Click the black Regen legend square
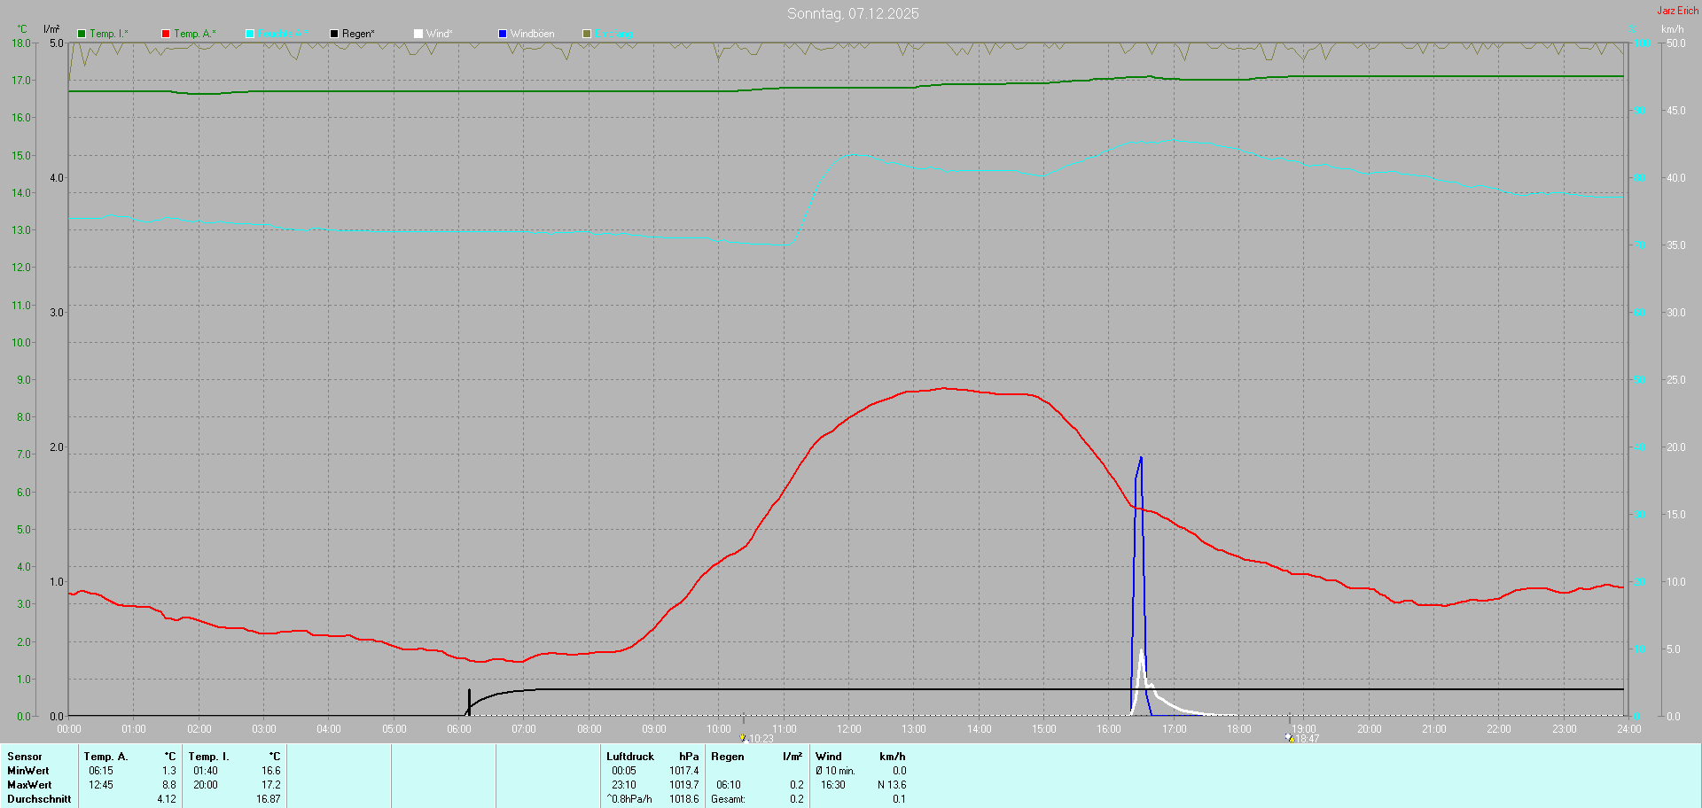The image size is (1702, 808). point(334,34)
